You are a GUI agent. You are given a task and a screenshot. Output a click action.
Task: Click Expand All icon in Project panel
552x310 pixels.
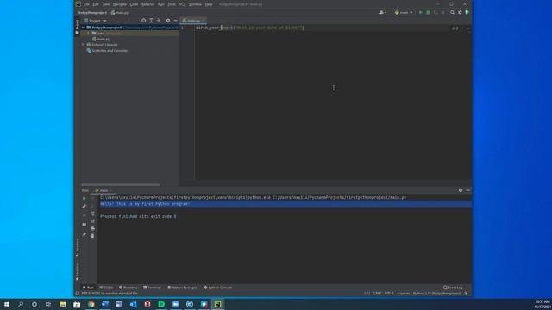pyautogui.click(x=151, y=21)
